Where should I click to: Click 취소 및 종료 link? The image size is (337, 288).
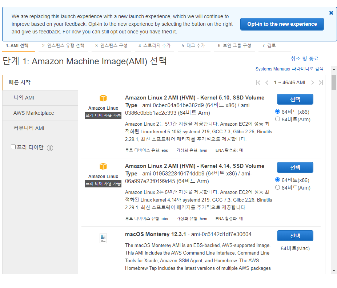[304, 58]
